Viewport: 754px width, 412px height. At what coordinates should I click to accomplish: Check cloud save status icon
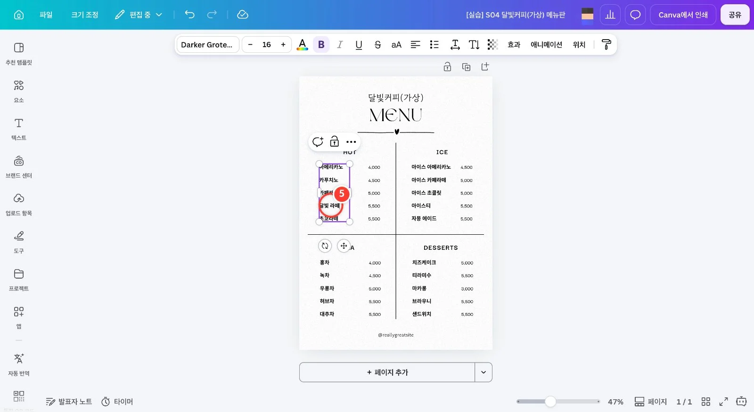tap(243, 15)
